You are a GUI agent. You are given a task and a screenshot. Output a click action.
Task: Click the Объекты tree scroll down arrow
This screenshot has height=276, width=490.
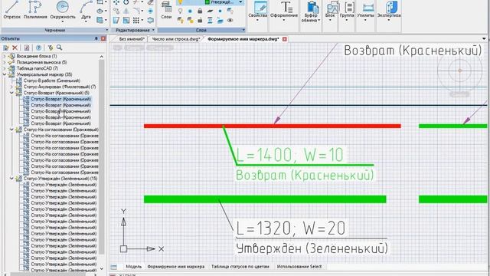[x=102, y=268]
